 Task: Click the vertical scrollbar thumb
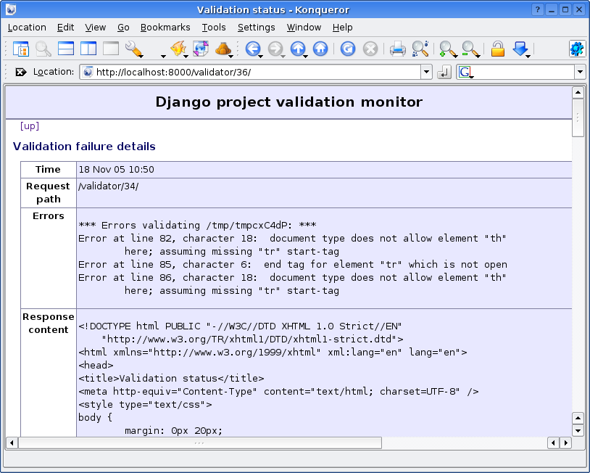(578, 118)
